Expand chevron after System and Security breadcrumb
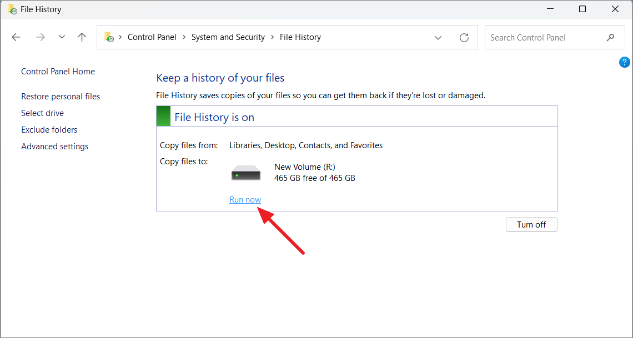The image size is (633, 338). (272, 37)
